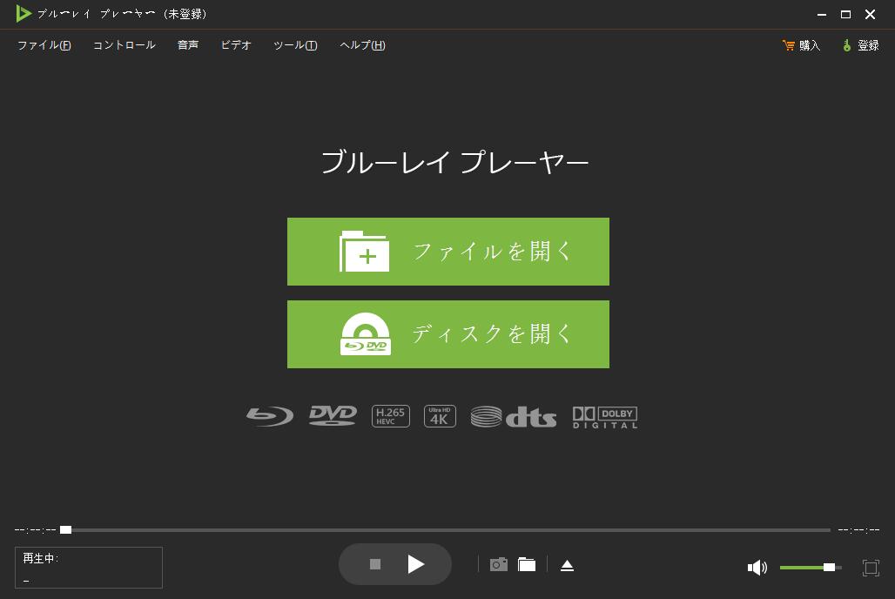Click the Ultra HD 4K badge

pos(440,416)
